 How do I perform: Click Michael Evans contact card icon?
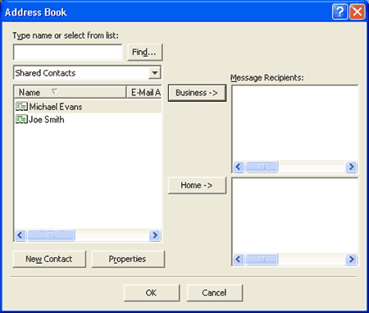coord(21,107)
